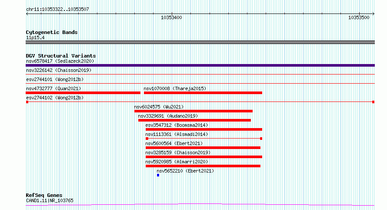
Task: Click nsv3285159 (Chaisson2019) variant label
Action: [x=178, y=152]
